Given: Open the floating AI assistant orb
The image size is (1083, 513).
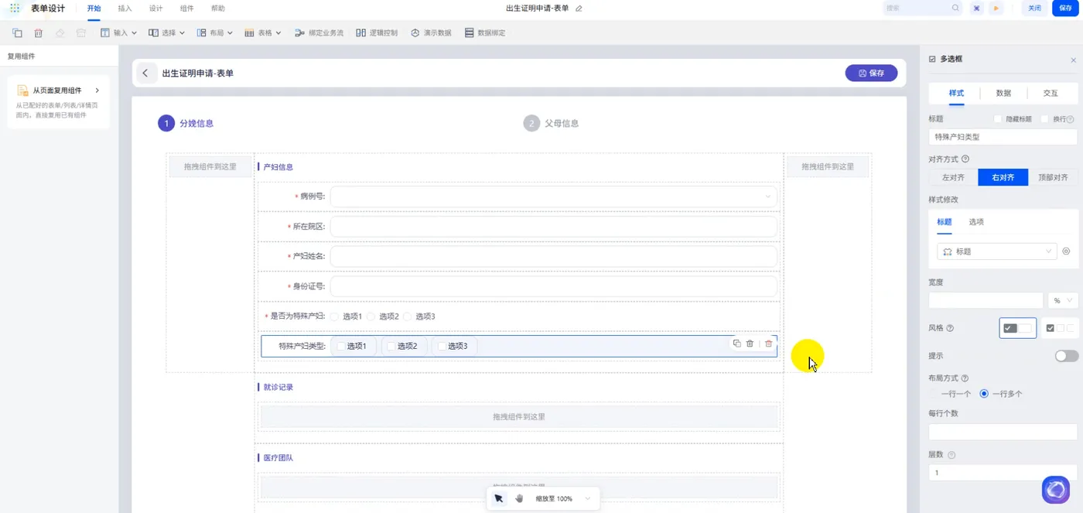Looking at the screenshot, I should pos(1056,489).
